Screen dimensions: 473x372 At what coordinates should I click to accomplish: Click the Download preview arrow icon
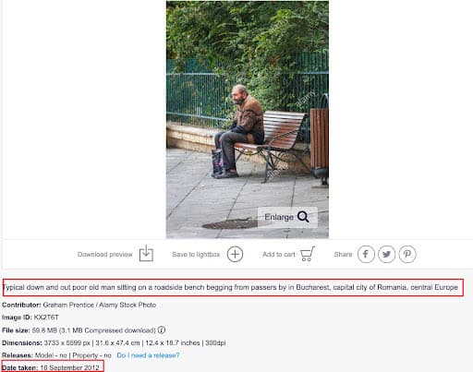146,254
